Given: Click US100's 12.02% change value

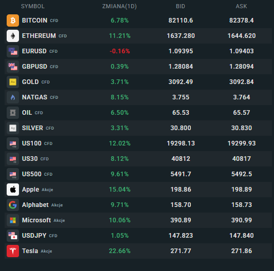Looking at the screenshot, I should pos(120,143).
